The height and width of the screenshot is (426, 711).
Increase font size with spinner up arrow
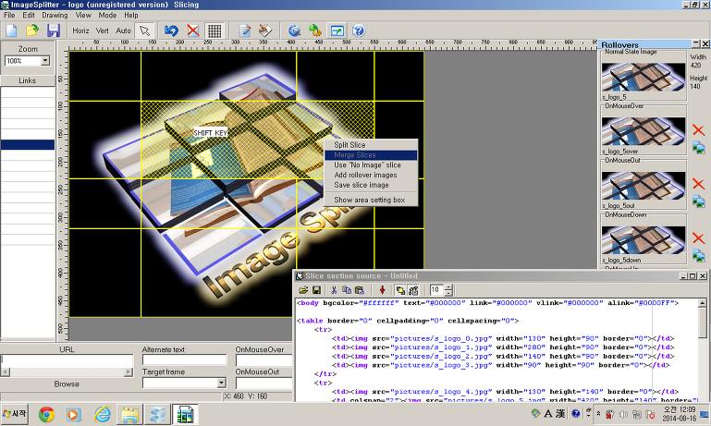pyautogui.click(x=448, y=287)
